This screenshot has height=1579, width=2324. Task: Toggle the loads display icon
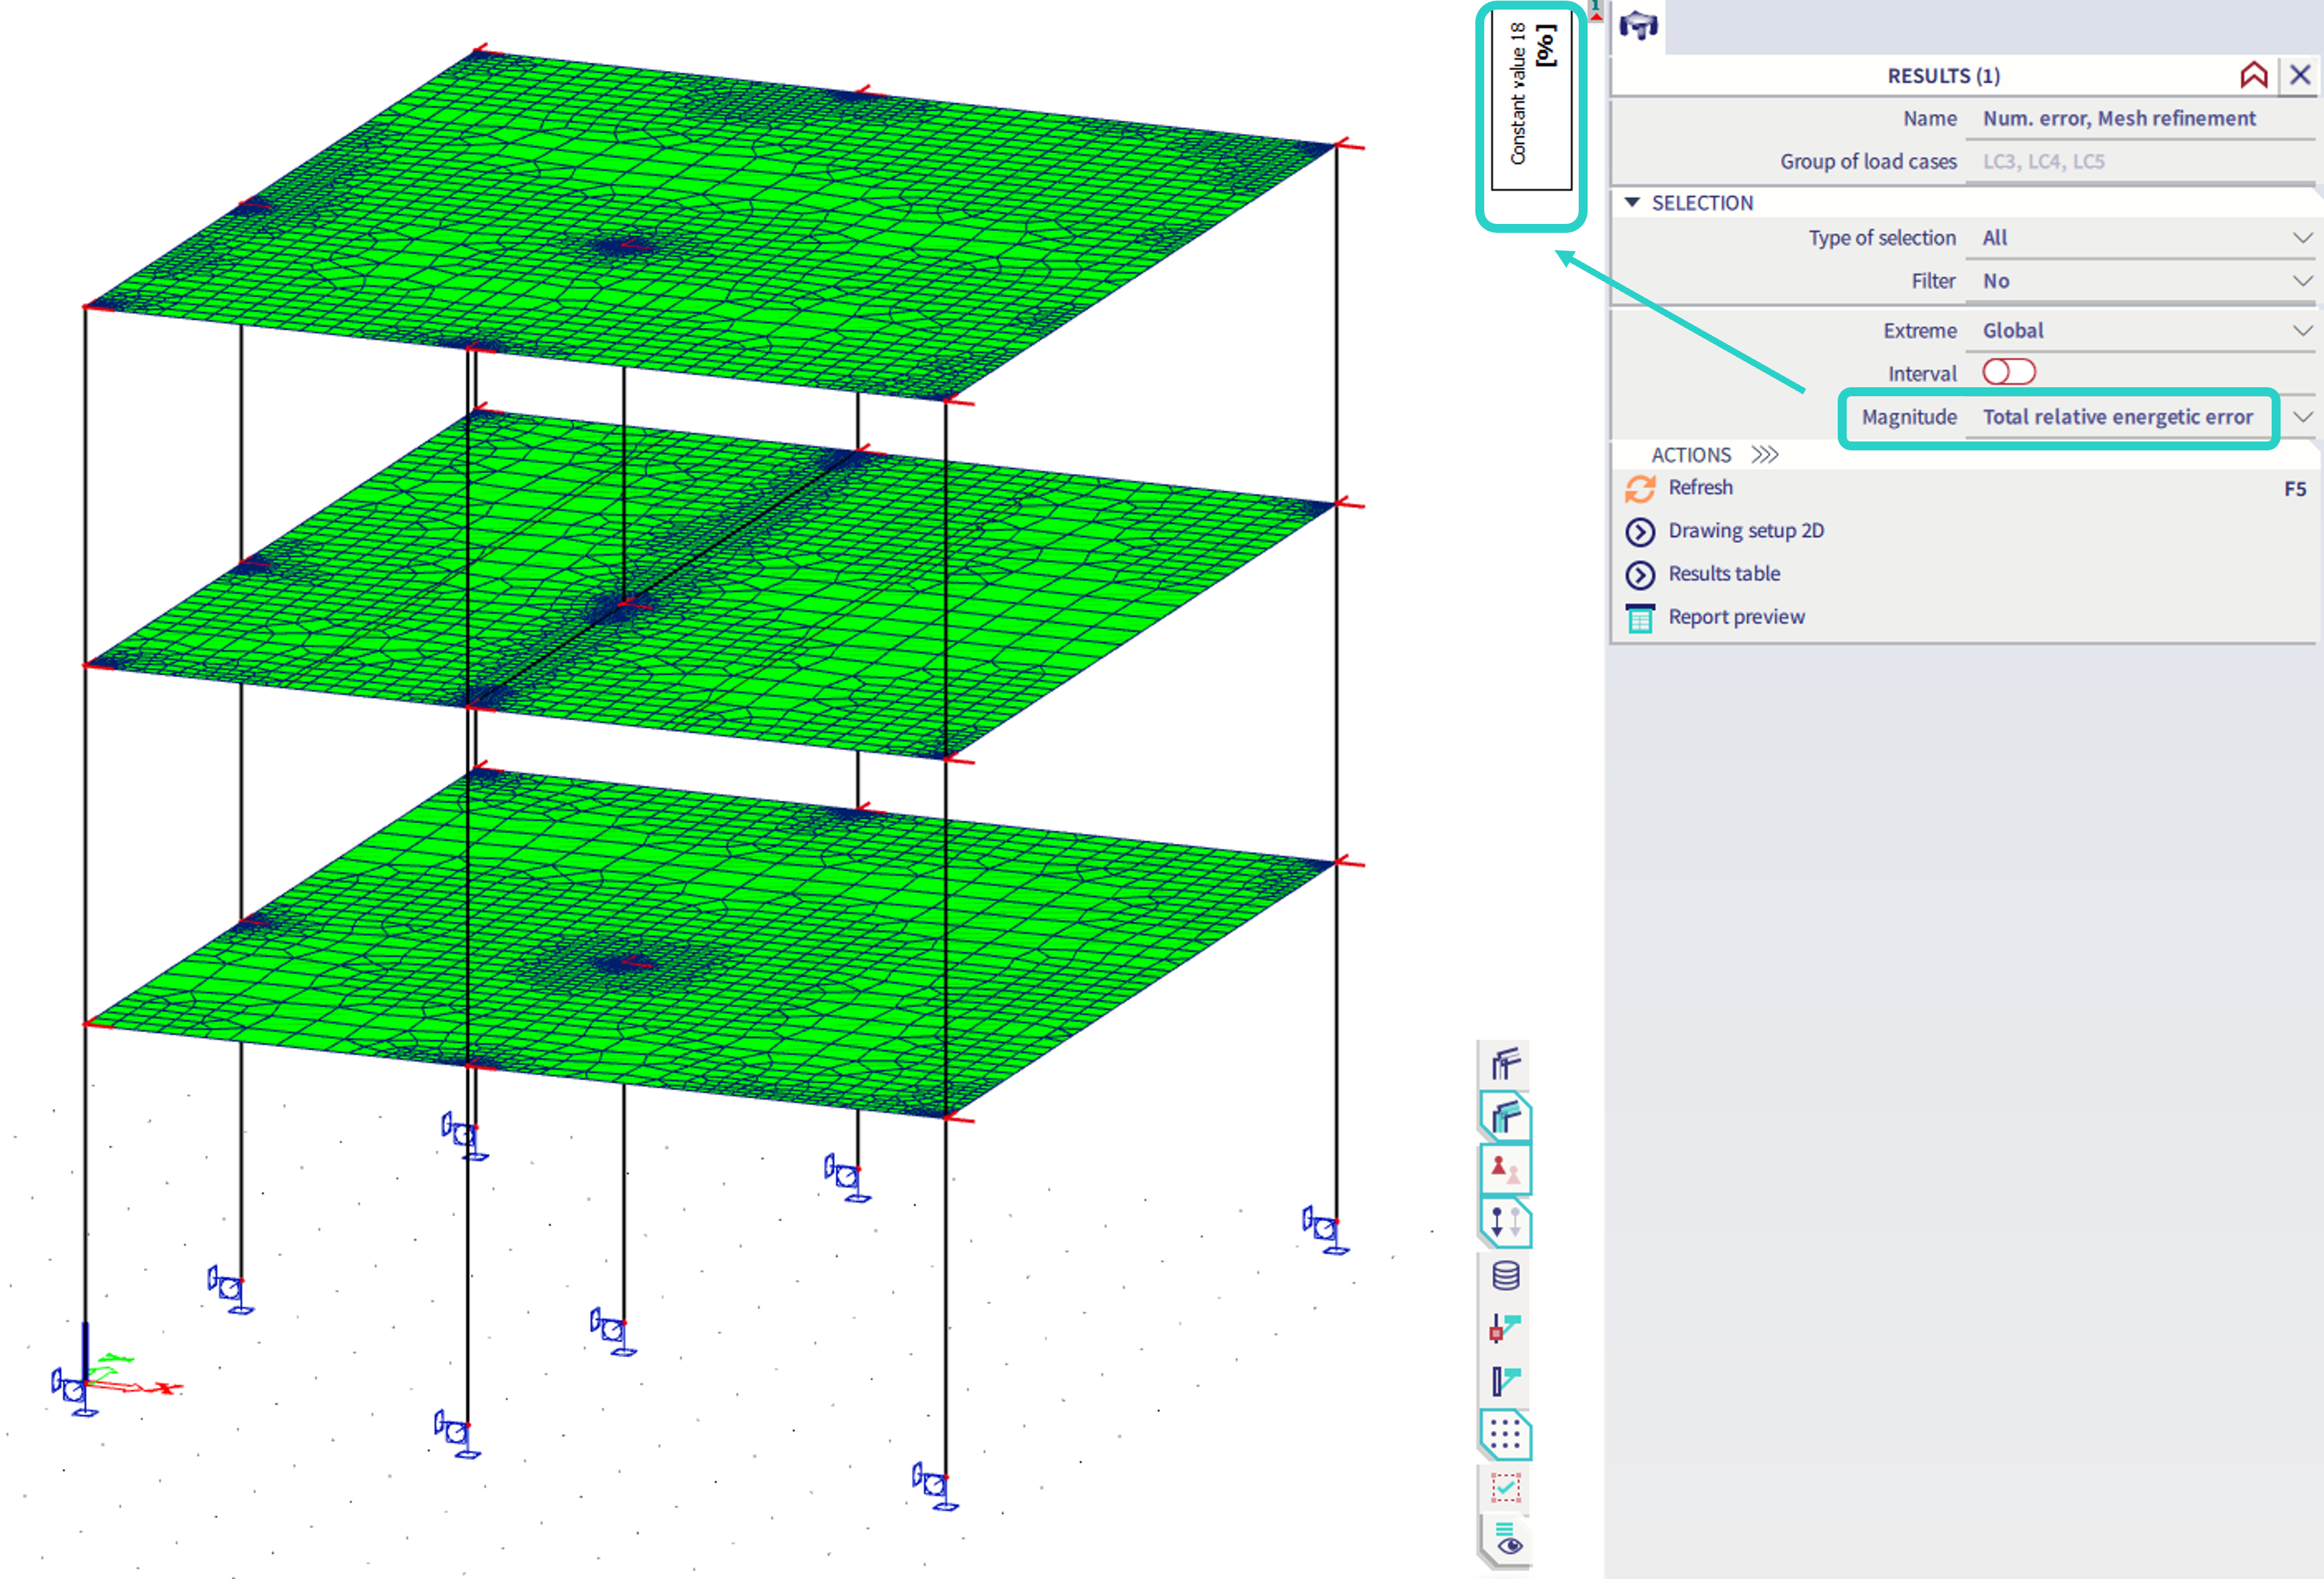pyautogui.click(x=1505, y=1221)
